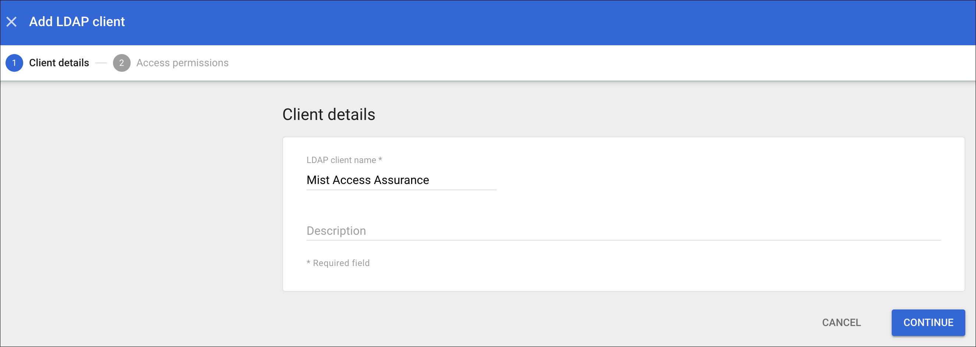Screen dimensions: 976x347
Task: Close the Add LDAP client dialog
Action: [12, 22]
